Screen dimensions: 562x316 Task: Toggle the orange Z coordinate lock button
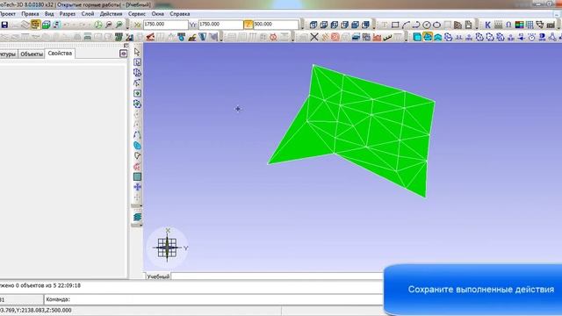pos(248,25)
